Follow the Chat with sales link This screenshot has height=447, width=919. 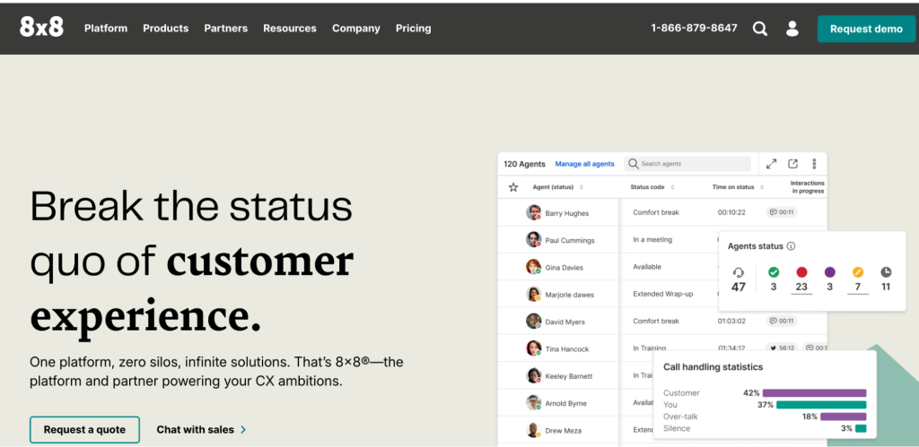(195, 429)
